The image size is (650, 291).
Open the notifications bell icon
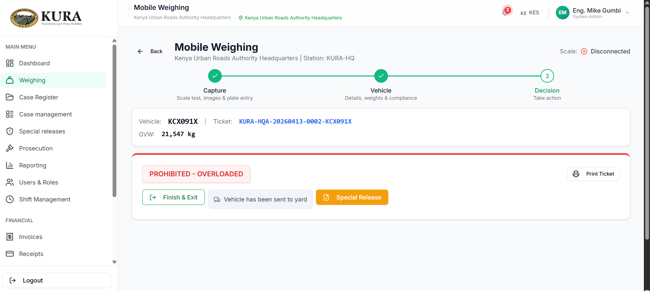tap(505, 12)
